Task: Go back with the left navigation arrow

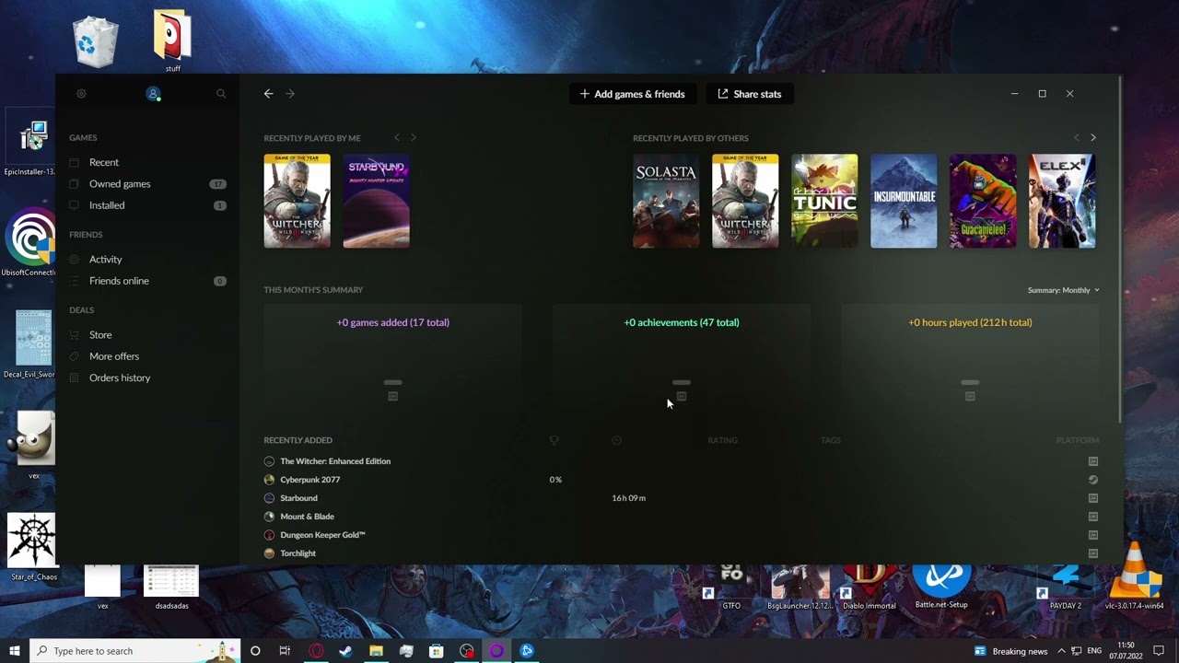Action: click(268, 94)
